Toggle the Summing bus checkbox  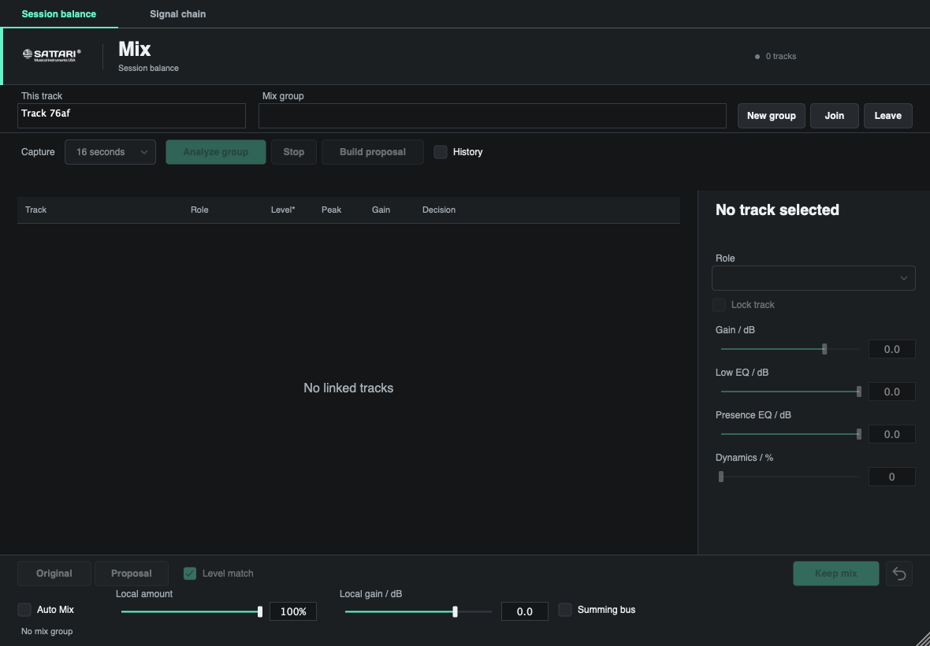coord(564,610)
